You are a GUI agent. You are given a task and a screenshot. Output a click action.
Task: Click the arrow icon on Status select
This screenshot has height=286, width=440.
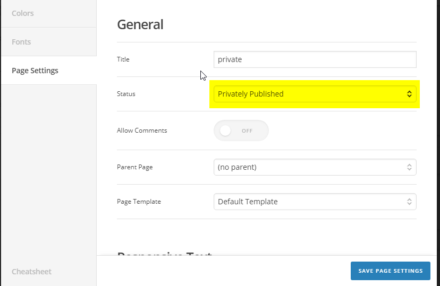pyautogui.click(x=409, y=94)
